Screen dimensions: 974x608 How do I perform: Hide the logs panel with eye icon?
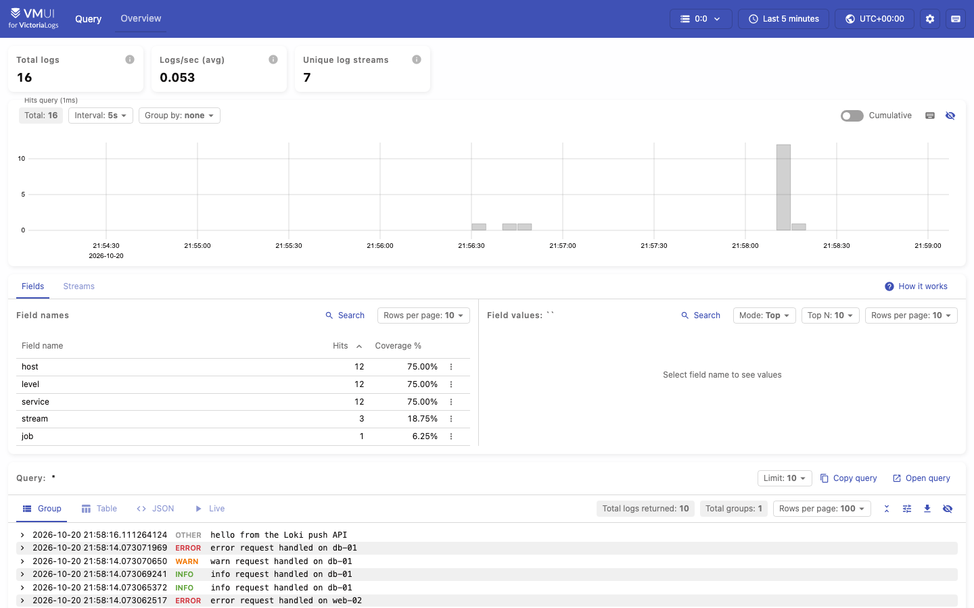point(948,509)
